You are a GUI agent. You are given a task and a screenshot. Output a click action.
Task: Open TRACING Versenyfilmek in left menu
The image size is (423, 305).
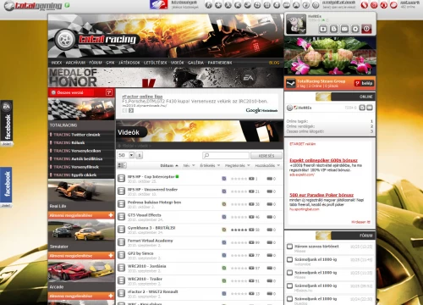(x=76, y=167)
